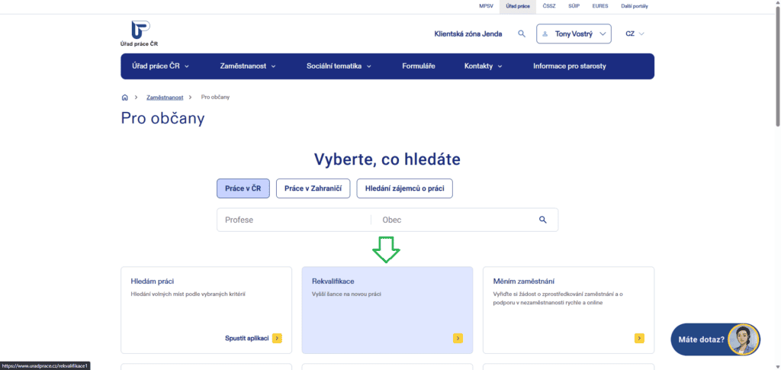
Task: Click yellow arrow on Rekvalifikace card
Action: click(x=458, y=339)
